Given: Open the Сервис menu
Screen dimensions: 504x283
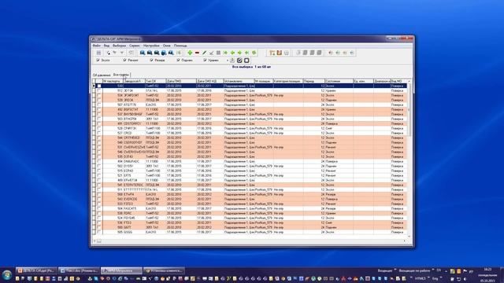Looking at the screenshot, I should pyautogui.click(x=135, y=46).
